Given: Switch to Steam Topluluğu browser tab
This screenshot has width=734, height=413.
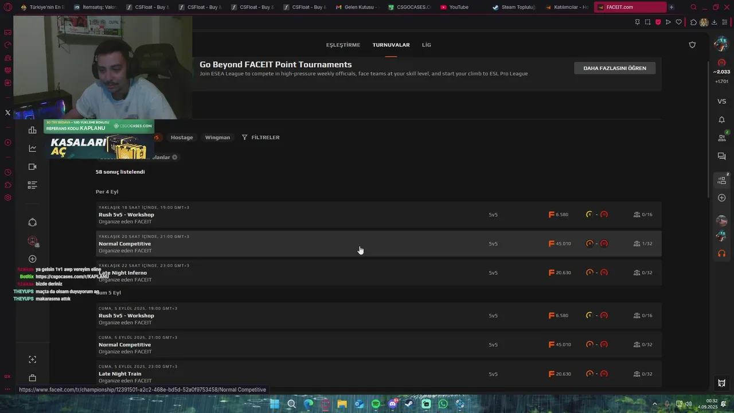Looking at the screenshot, I should pos(513,7).
